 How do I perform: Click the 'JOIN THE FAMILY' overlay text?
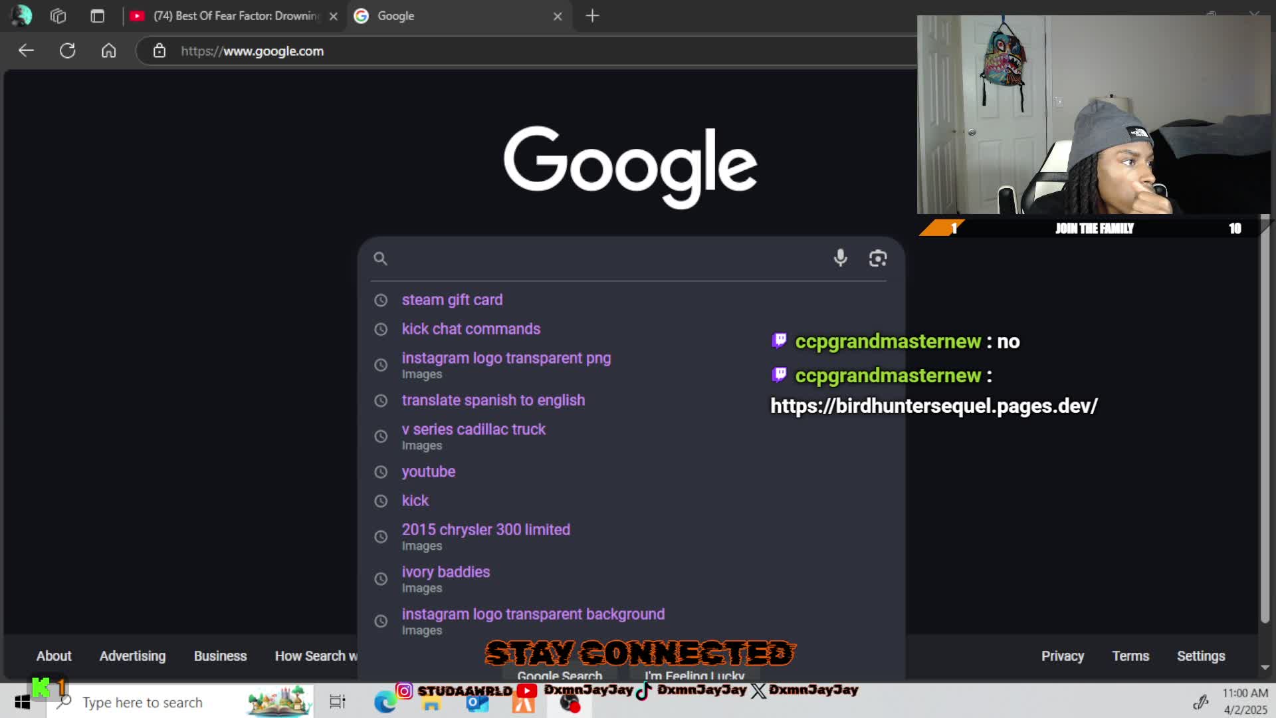point(1095,229)
